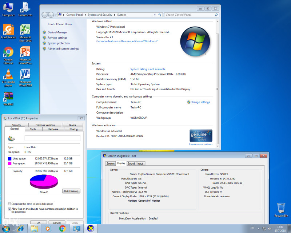The width and height of the screenshot is (291, 233).
Task: Switch to Quota tab
Action: [x=72, y=125]
